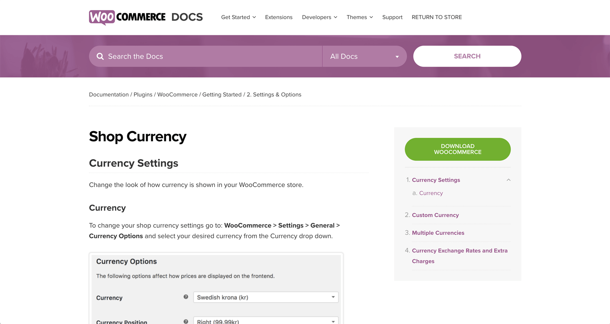Open the Extensions page
610x324 pixels.
279,17
